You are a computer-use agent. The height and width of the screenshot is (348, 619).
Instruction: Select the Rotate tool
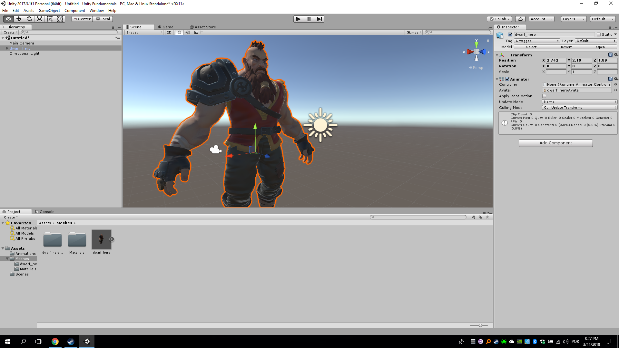click(29, 19)
